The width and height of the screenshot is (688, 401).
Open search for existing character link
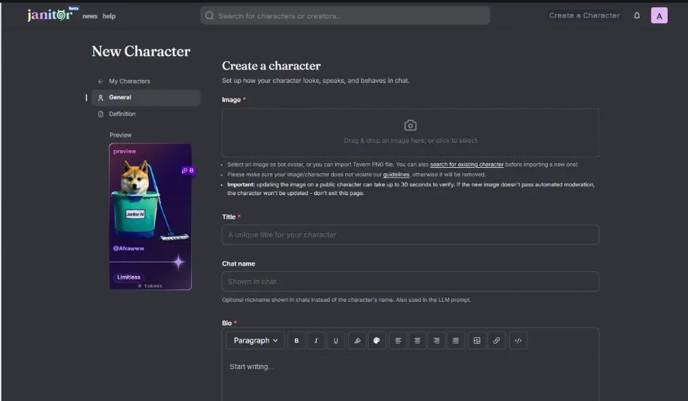pos(466,164)
